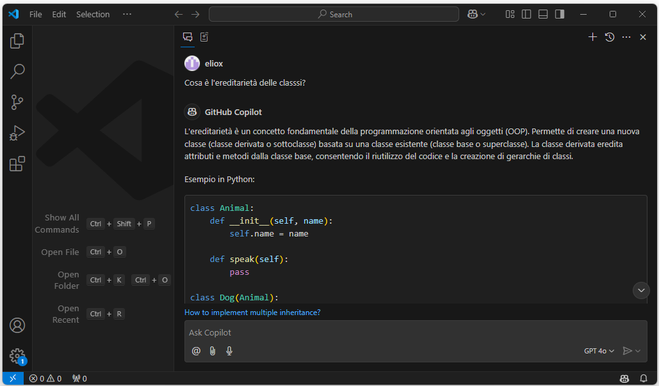659x386 pixels.
Task: Attach context with paperclip icon
Action: coord(213,351)
